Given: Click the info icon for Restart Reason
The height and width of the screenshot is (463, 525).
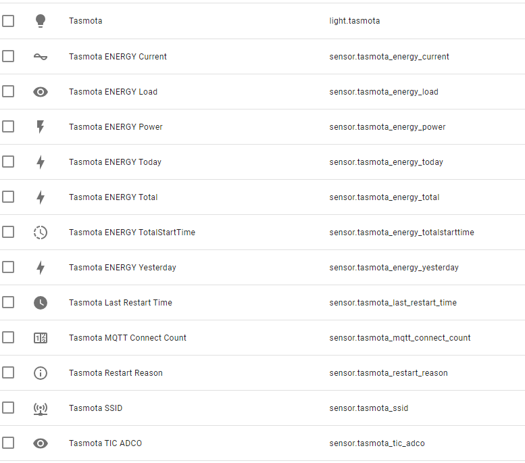Looking at the screenshot, I should coord(41,373).
